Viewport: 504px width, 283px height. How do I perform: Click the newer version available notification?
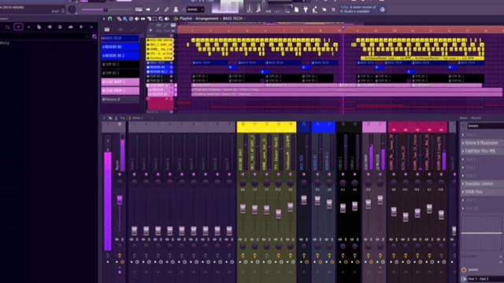(359, 9)
